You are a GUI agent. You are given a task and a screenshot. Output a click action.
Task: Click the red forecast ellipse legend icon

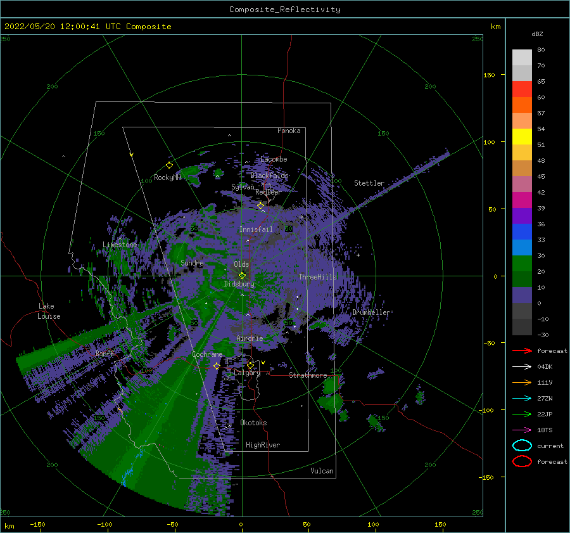click(522, 461)
